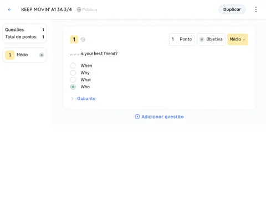266x212 pixels.
Task: Click the Questões count label
Action: (x=15, y=30)
